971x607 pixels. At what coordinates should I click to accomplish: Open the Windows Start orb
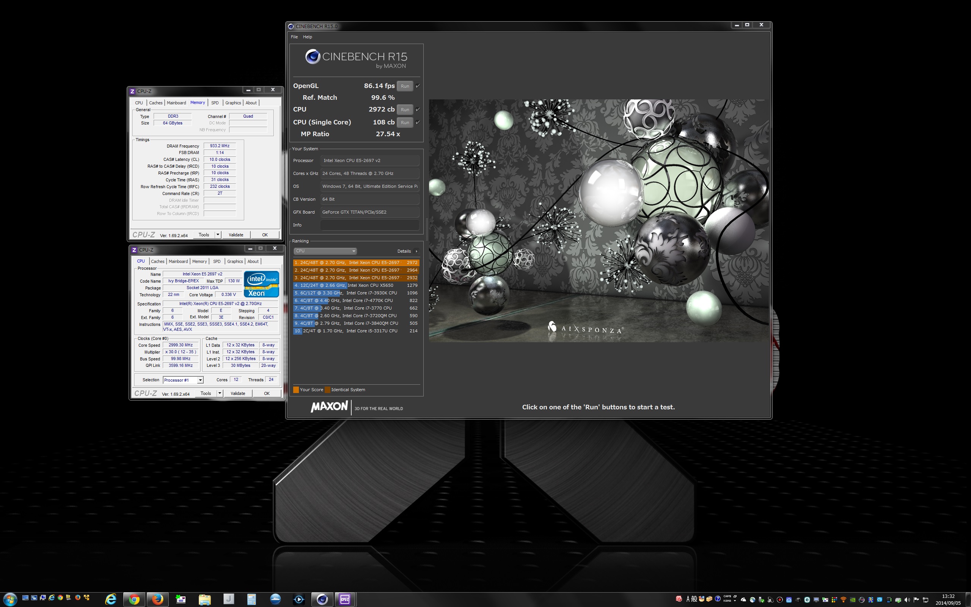pyautogui.click(x=10, y=600)
